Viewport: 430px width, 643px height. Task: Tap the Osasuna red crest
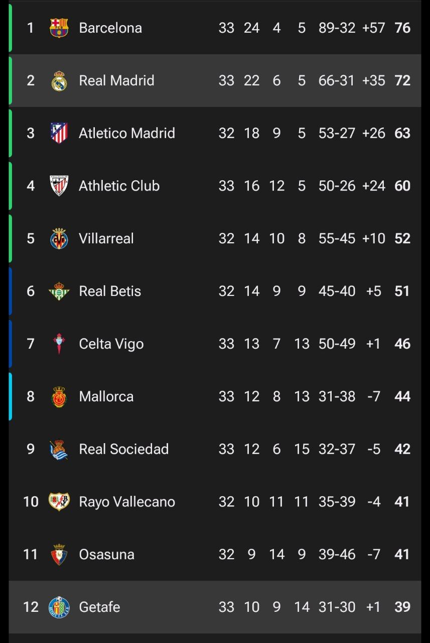click(59, 555)
